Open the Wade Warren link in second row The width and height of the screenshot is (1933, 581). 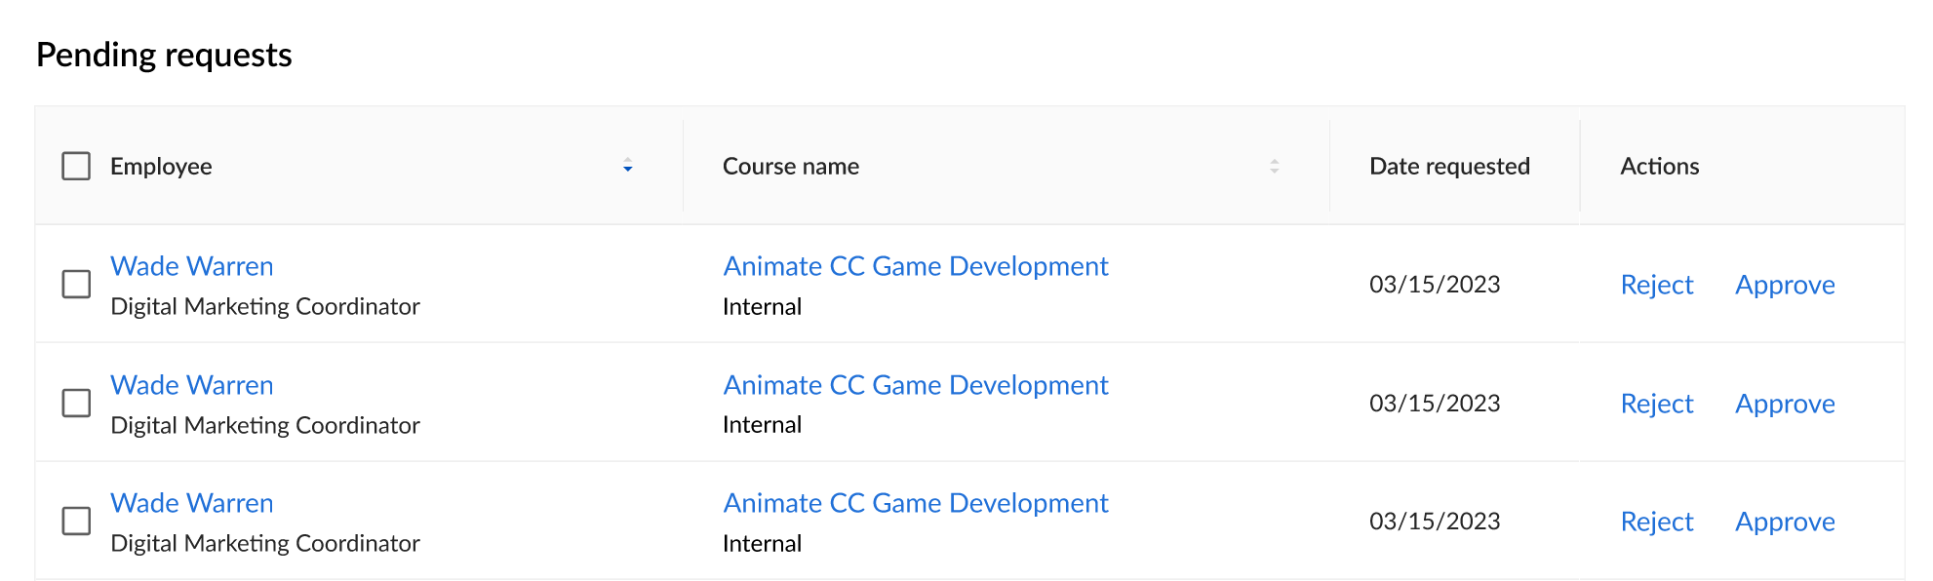[x=192, y=385]
